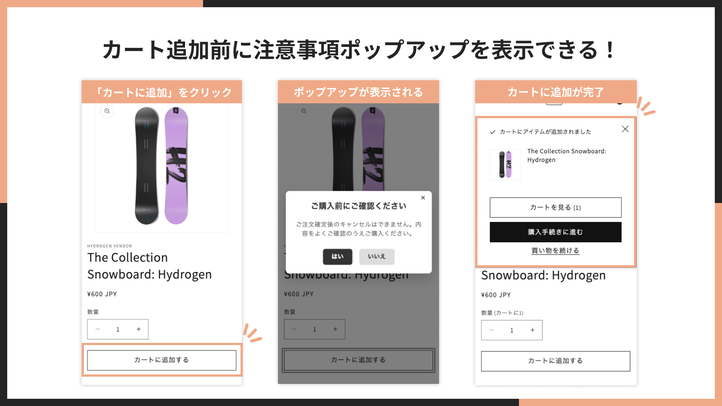Confirm the popup with the はい button
The image size is (722, 406).
(338, 257)
